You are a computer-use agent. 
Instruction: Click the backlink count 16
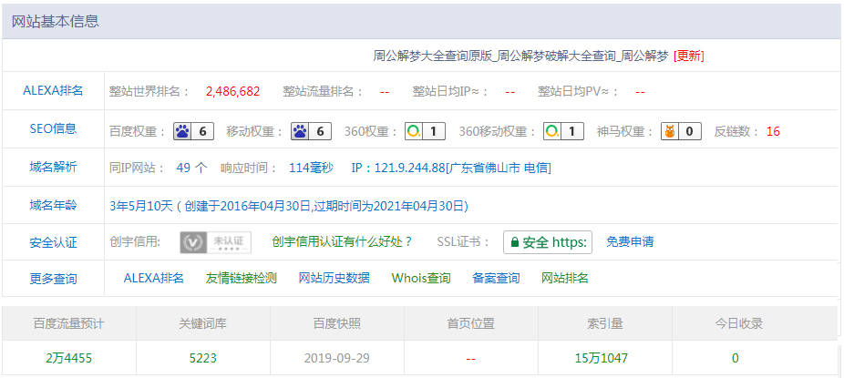[773, 131]
